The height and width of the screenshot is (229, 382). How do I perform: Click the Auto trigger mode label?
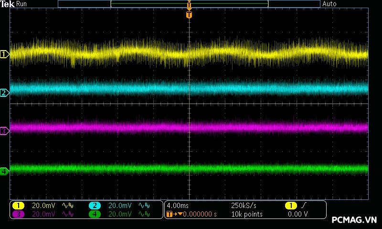pyautogui.click(x=329, y=4)
